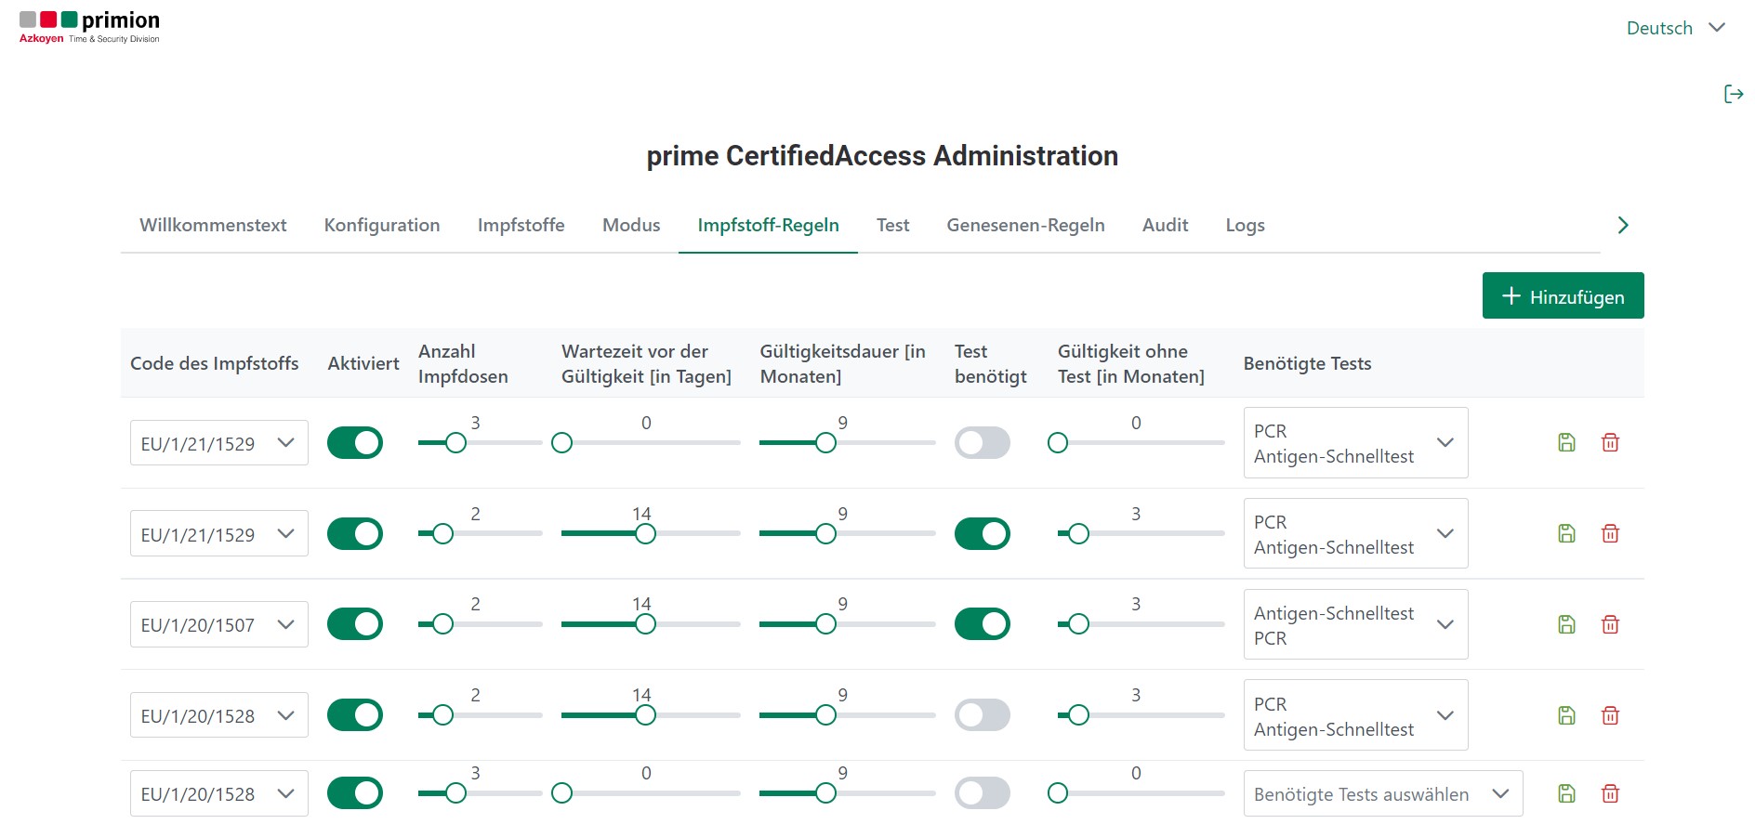Click the logout icon at top right
This screenshot has height=824, width=1755.
coord(1733,94)
